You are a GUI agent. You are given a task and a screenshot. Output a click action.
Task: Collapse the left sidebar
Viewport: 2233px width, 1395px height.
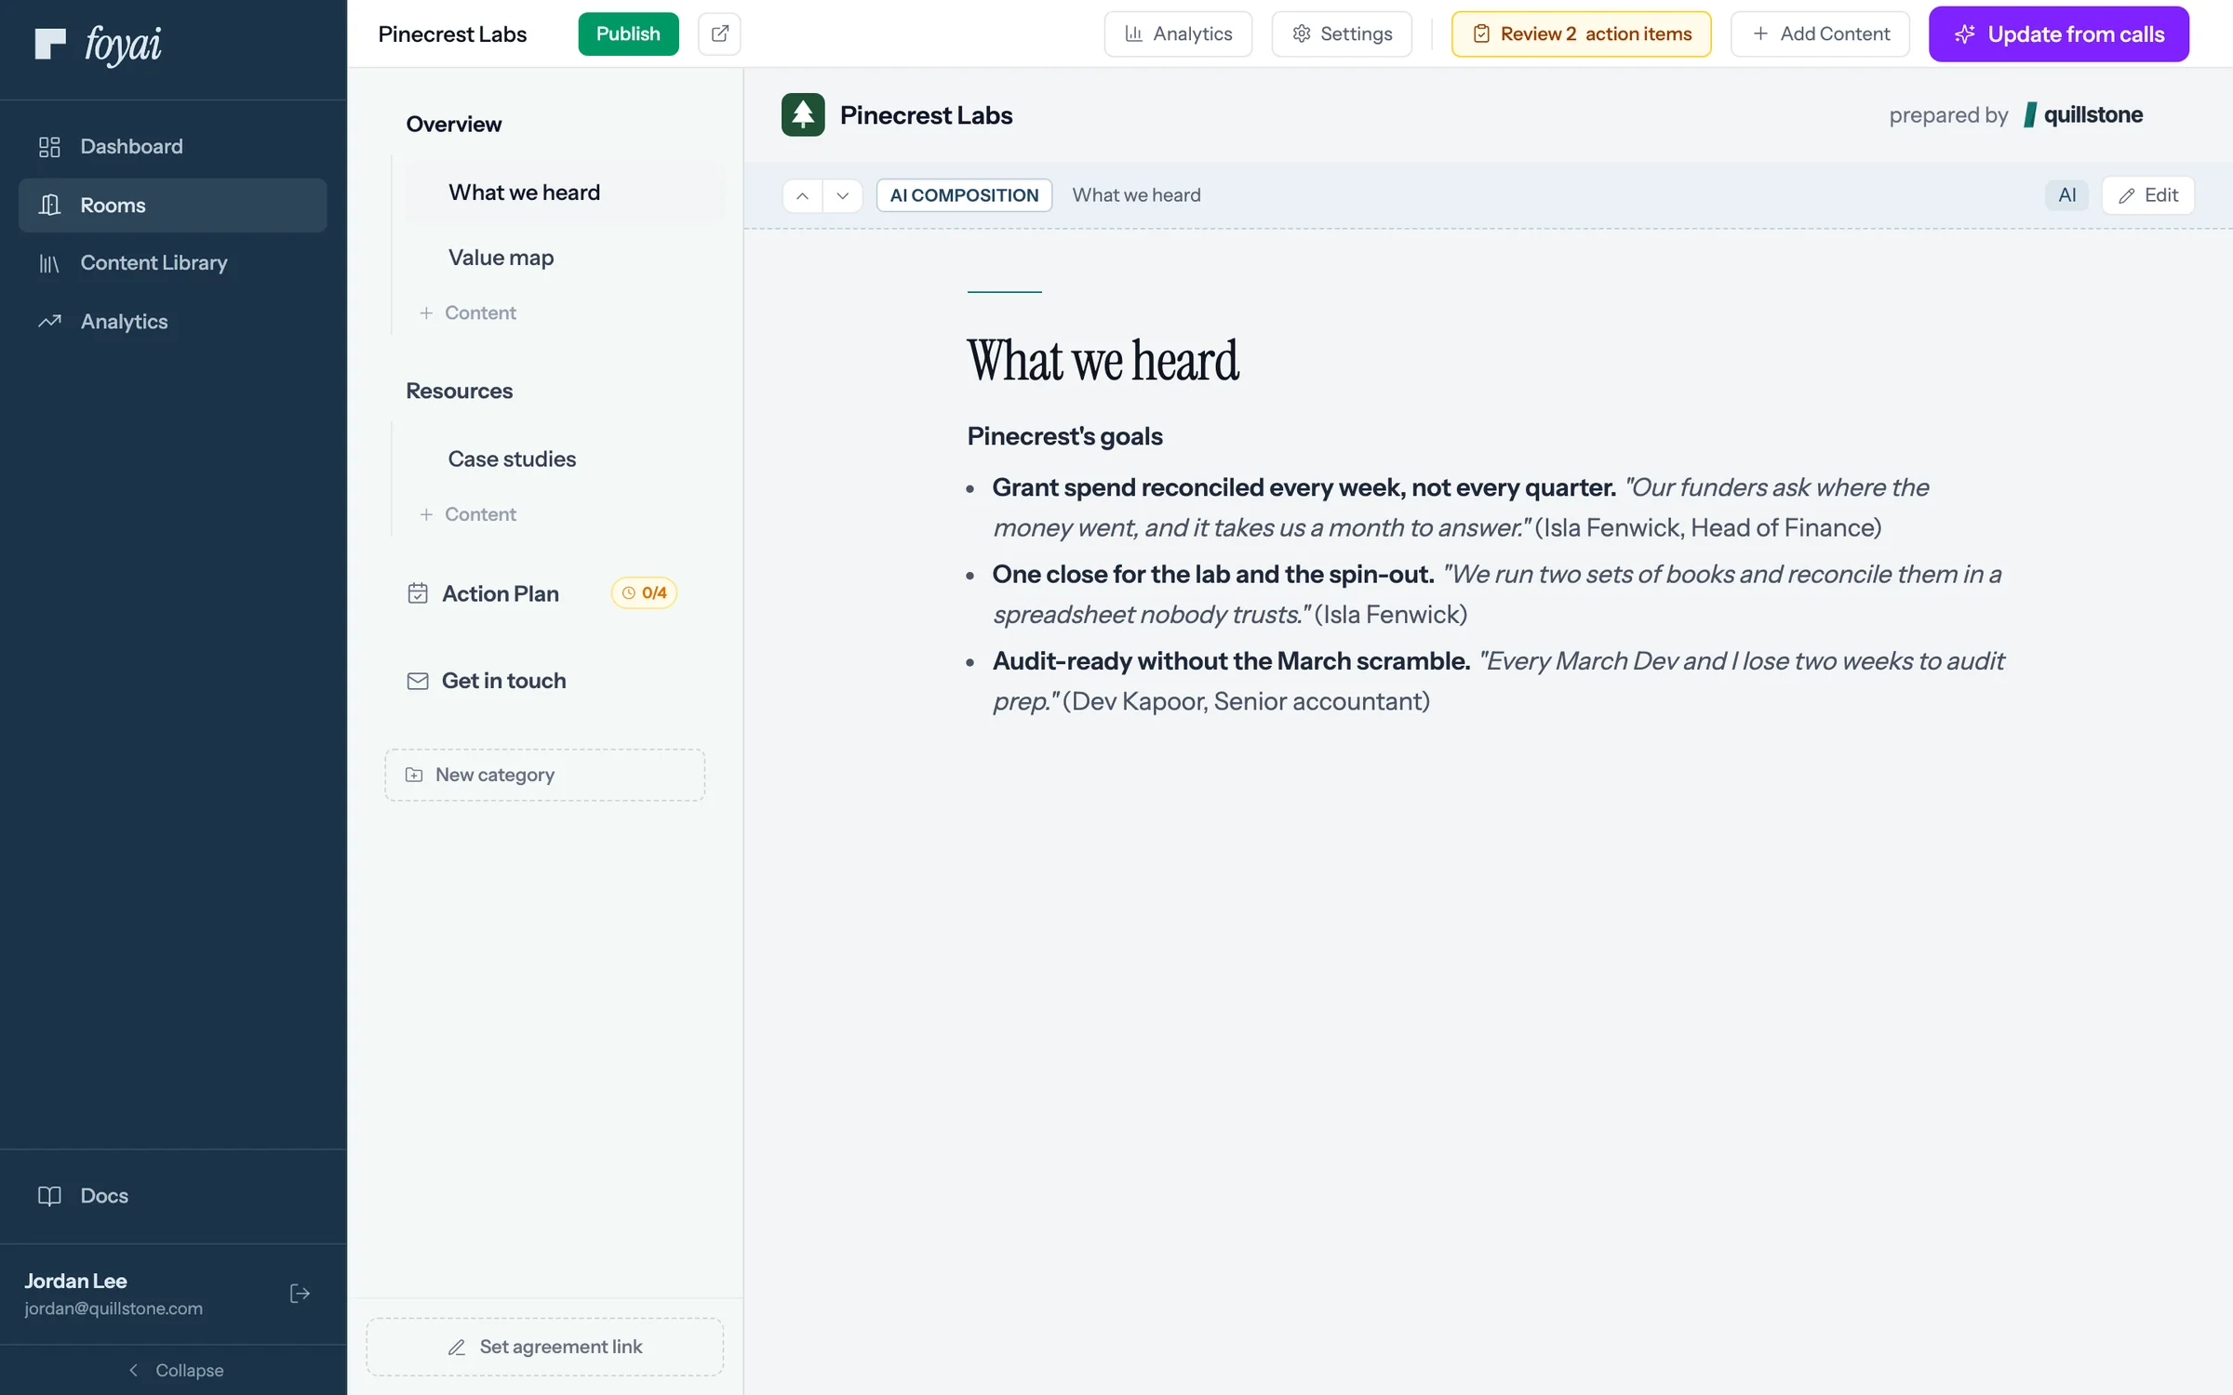[174, 1370]
